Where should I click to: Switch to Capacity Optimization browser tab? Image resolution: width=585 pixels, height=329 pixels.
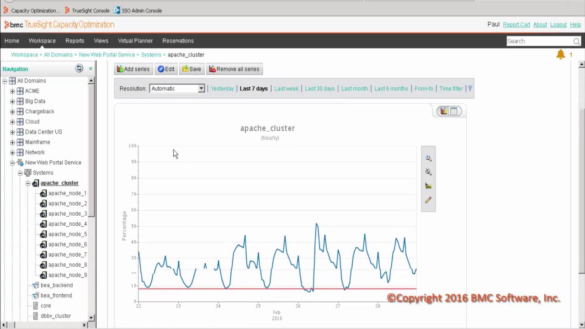point(32,10)
